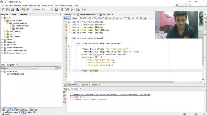Click the Search magnifier icon in top bar

pos(177,5)
